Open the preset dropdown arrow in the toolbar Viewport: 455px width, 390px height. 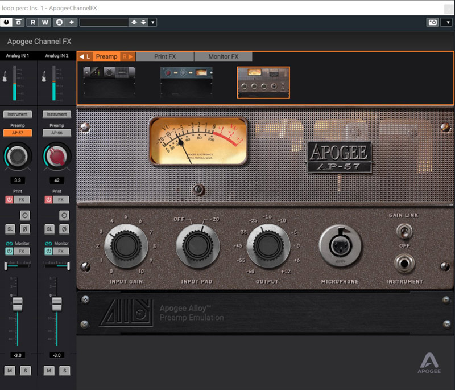coord(152,22)
